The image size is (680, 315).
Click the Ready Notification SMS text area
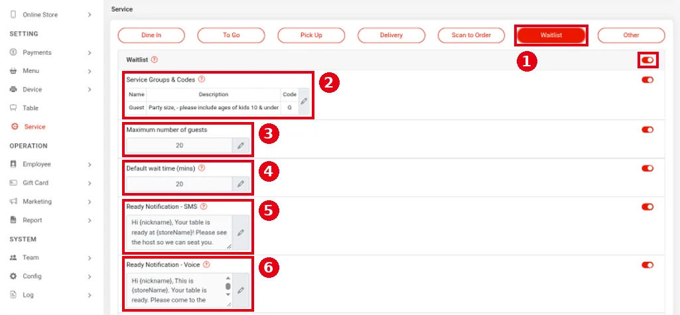click(x=180, y=233)
